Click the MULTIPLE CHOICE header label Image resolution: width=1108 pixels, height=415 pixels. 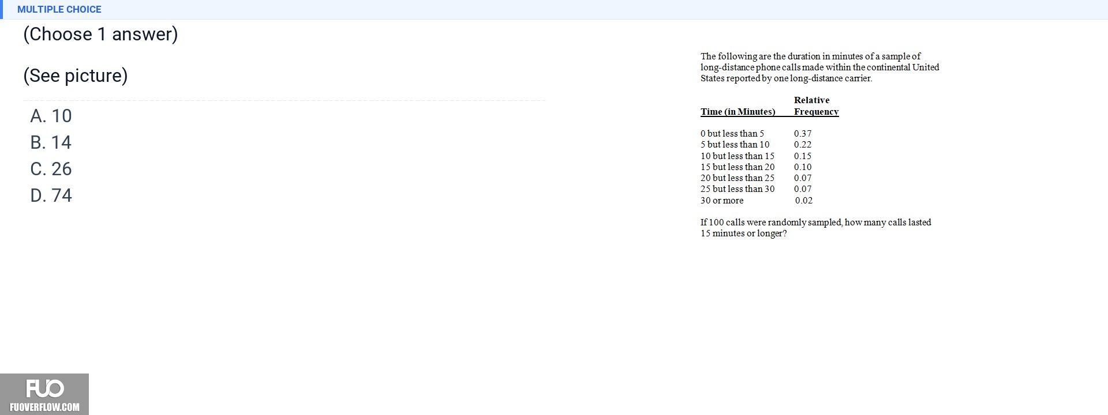(59, 9)
